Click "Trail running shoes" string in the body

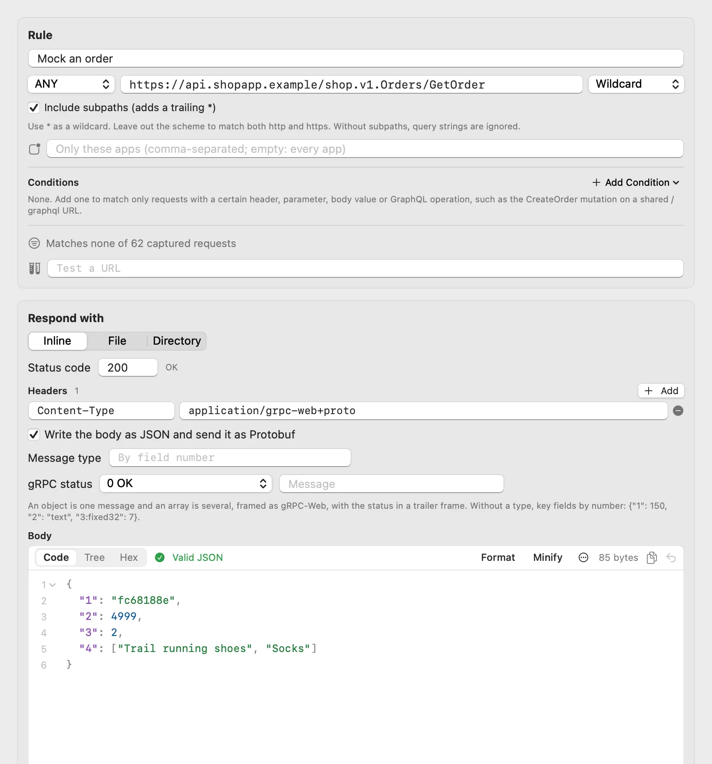pyautogui.click(x=185, y=649)
